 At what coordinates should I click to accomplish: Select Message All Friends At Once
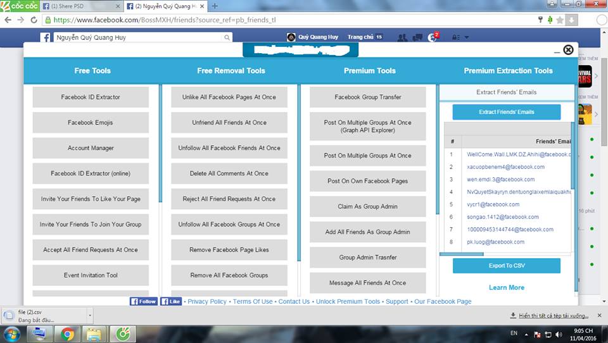pyautogui.click(x=367, y=283)
